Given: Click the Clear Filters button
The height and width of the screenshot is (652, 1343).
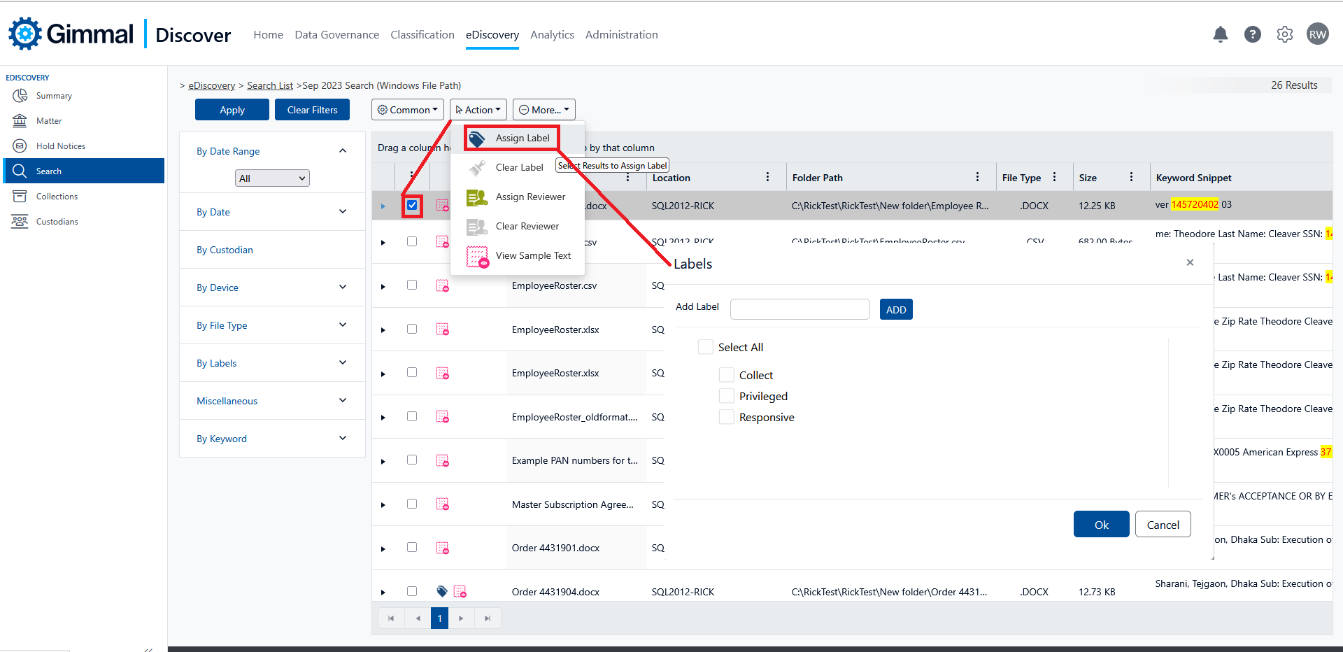Looking at the screenshot, I should [x=312, y=110].
